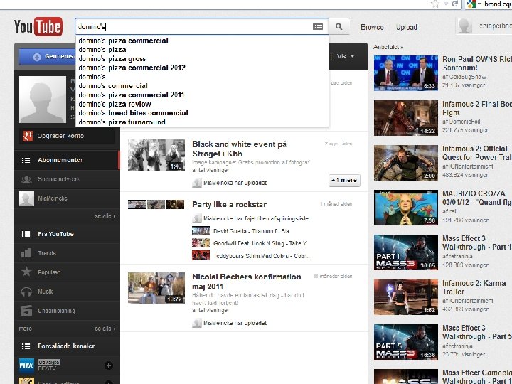Open Black and white event video thumbnail
This screenshot has width=512, height=384.
click(x=156, y=155)
